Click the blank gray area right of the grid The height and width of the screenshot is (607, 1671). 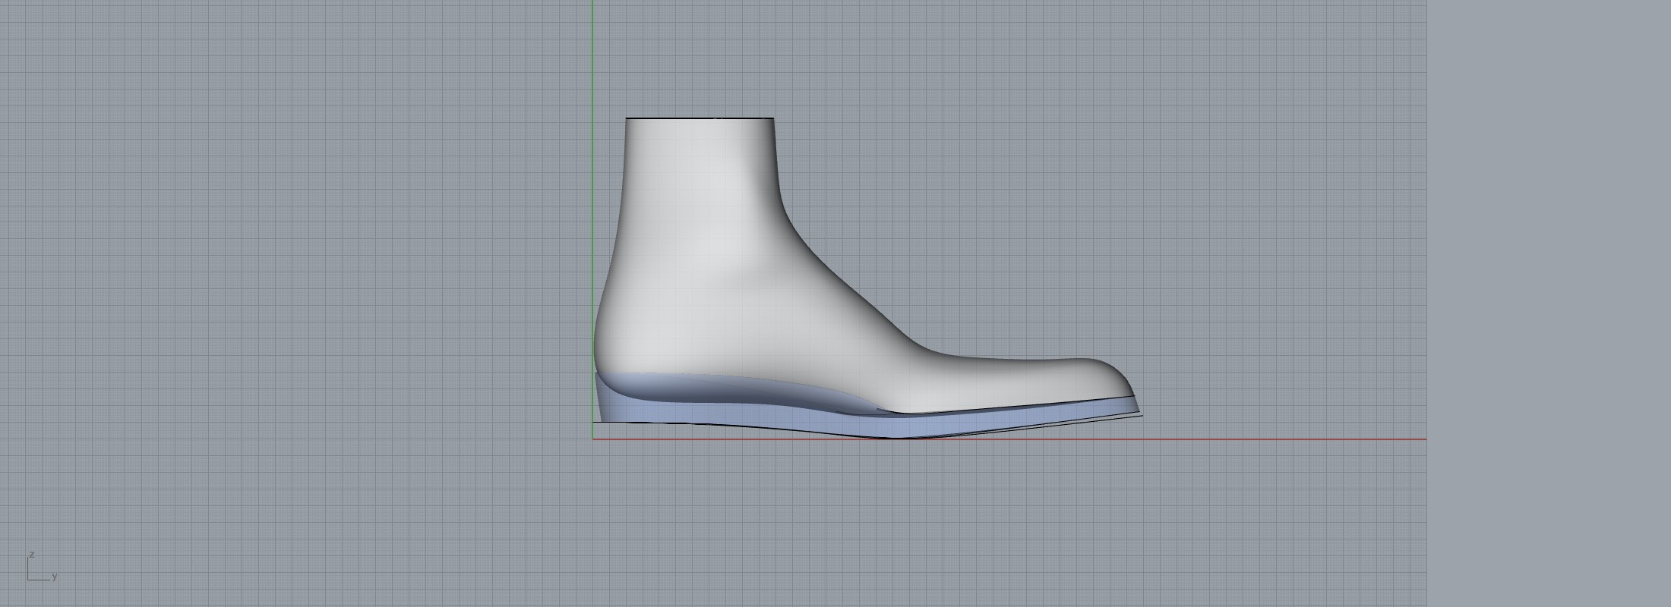point(1549,303)
